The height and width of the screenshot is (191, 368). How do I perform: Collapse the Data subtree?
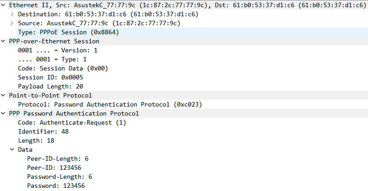pos(12,149)
